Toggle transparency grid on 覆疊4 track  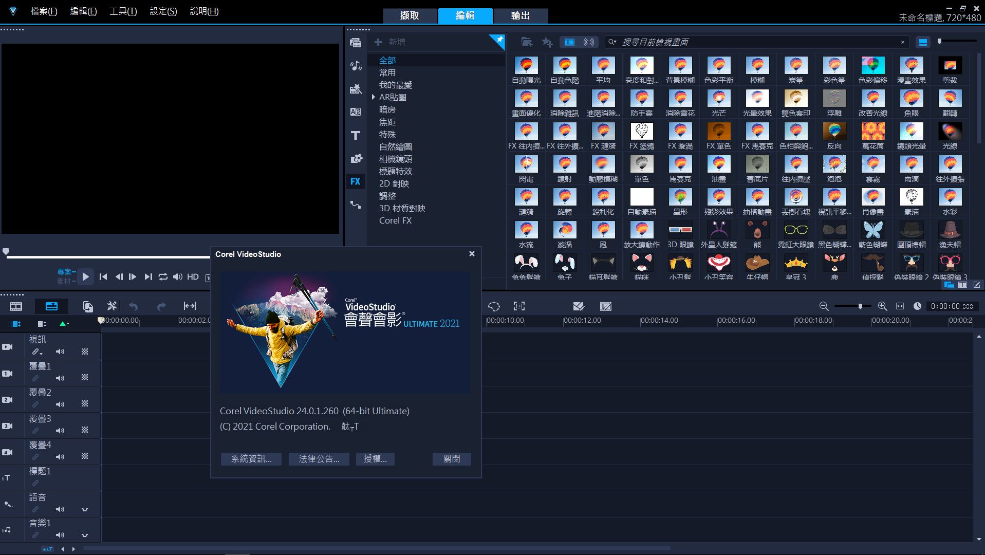[85, 456]
